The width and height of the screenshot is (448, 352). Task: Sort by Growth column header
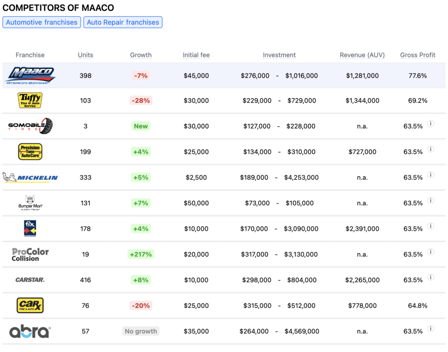click(x=141, y=55)
